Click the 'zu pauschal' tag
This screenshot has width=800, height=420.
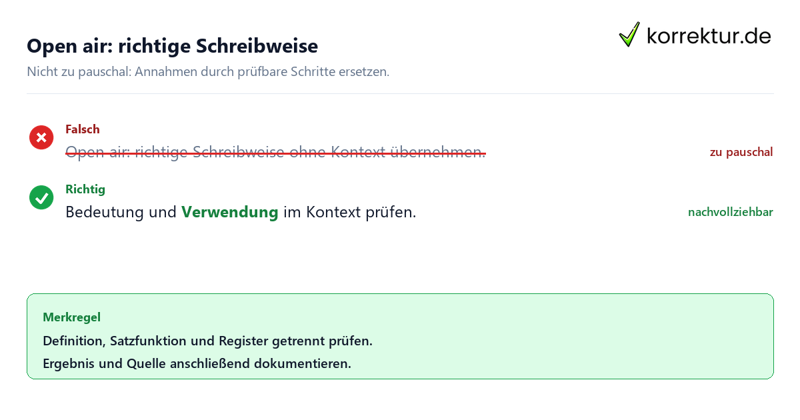tap(741, 152)
